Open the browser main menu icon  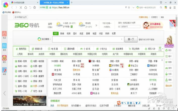[x=174, y=8]
